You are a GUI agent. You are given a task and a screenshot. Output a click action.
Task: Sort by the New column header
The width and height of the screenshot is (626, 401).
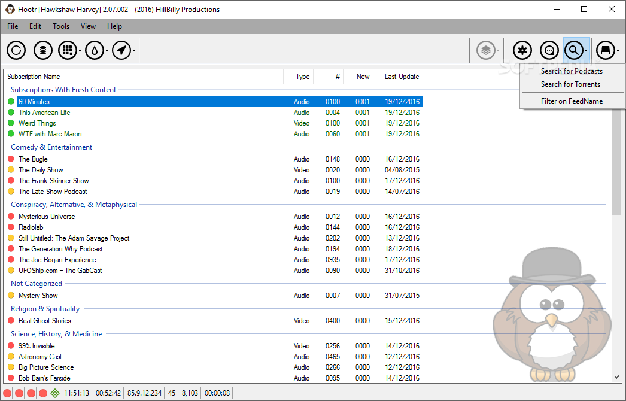coord(358,77)
